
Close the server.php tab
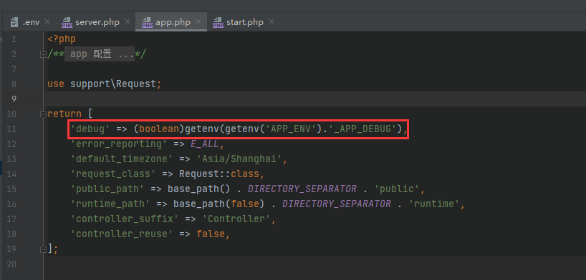128,22
